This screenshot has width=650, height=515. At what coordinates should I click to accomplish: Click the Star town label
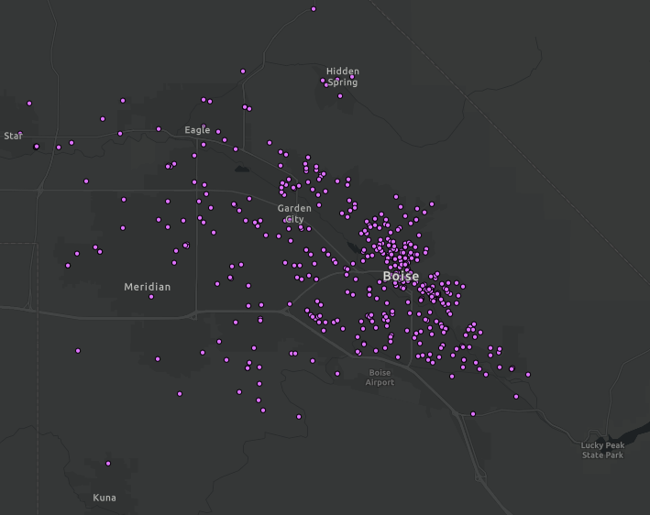12,136
